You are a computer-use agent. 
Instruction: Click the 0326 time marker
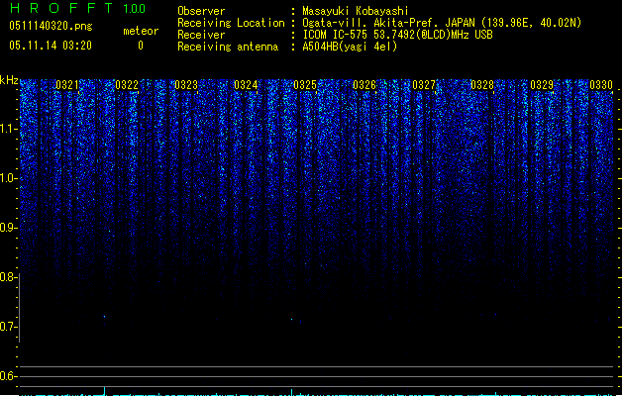tap(364, 85)
